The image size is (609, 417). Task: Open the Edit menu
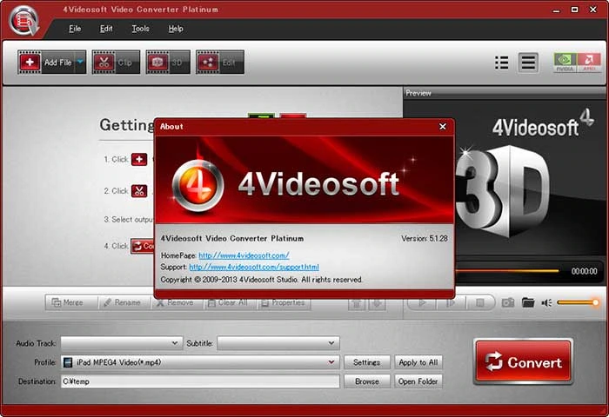tap(106, 29)
